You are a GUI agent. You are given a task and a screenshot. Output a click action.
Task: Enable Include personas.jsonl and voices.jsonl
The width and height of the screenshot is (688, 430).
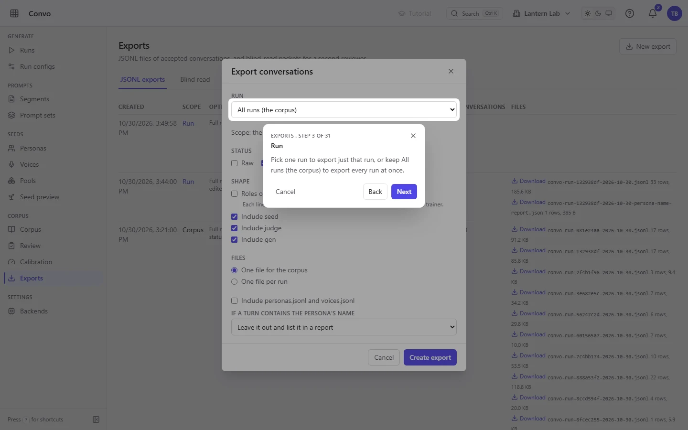click(x=235, y=301)
